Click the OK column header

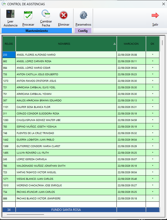click(153, 44)
